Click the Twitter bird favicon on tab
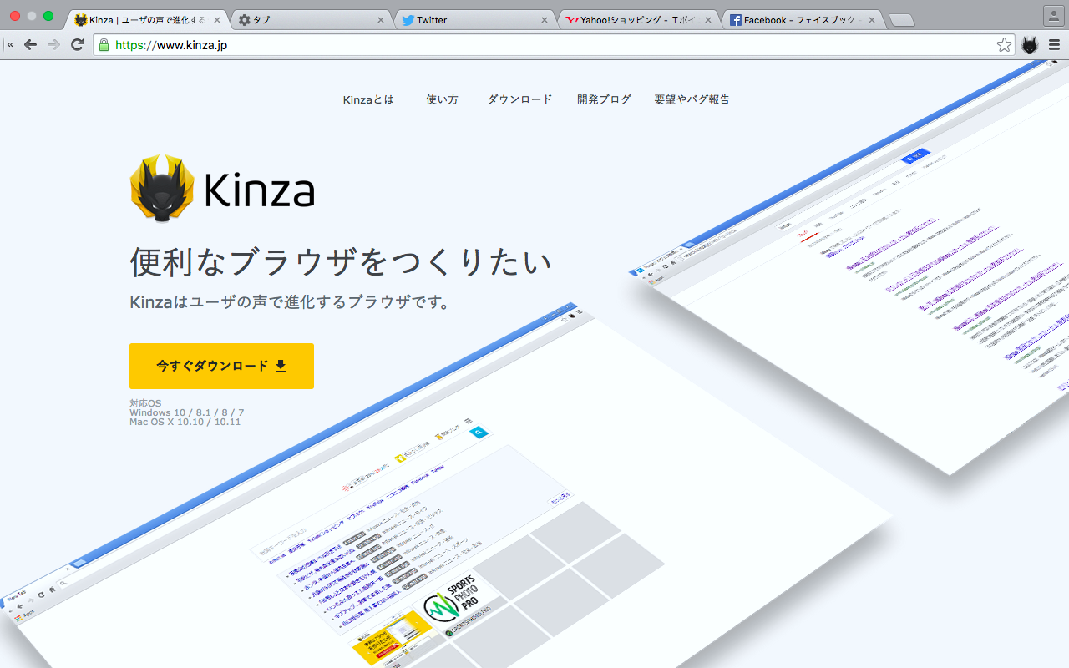Image resolution: width=1069 pixels, height=668 pixels. tap(408, 20)
